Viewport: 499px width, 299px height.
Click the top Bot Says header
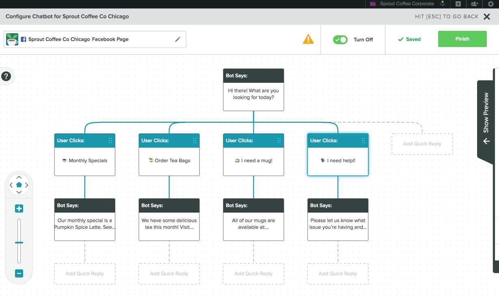pos(254,75)
